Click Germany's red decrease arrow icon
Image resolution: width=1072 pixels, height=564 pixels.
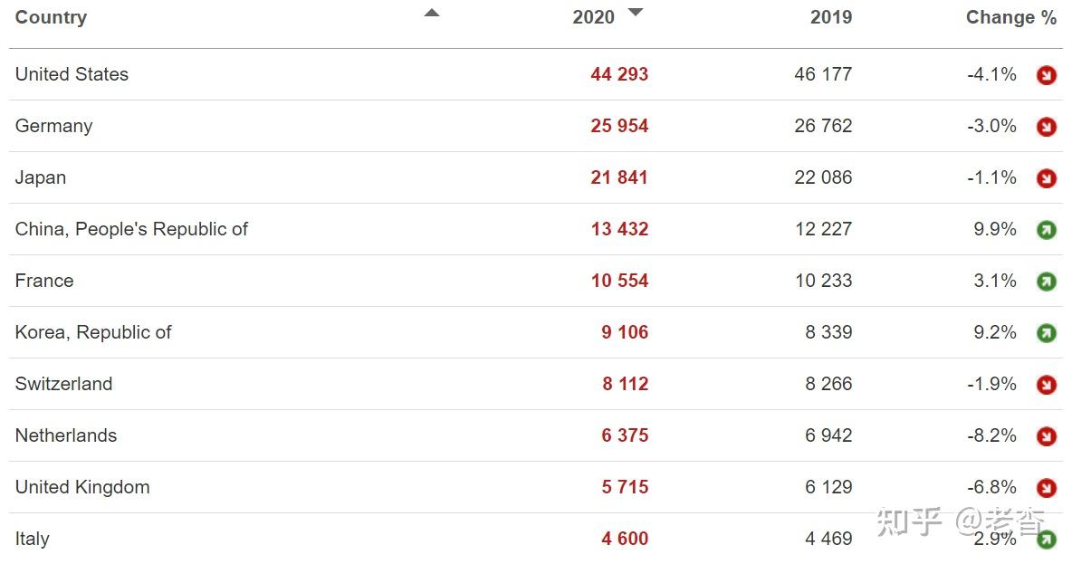[1047, 127]
